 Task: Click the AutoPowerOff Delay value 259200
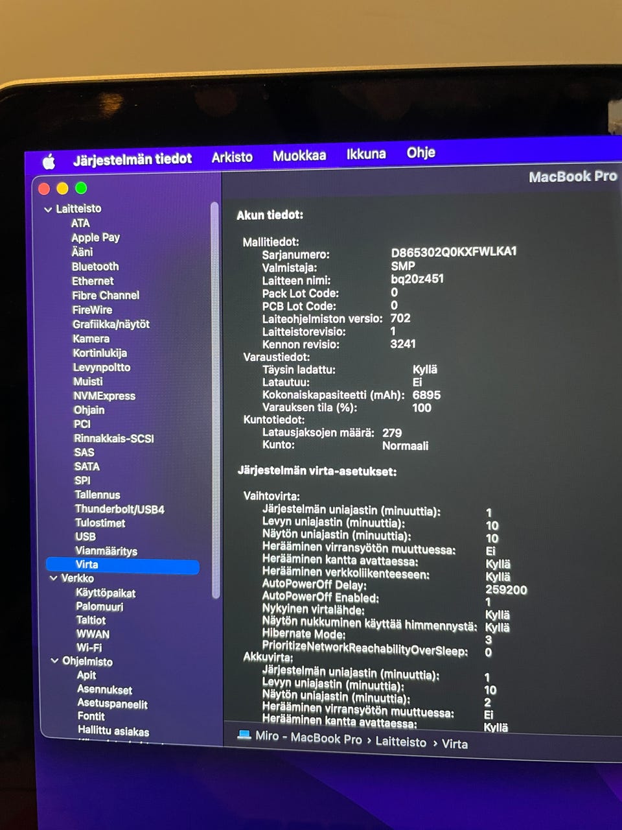coord(506,590)
